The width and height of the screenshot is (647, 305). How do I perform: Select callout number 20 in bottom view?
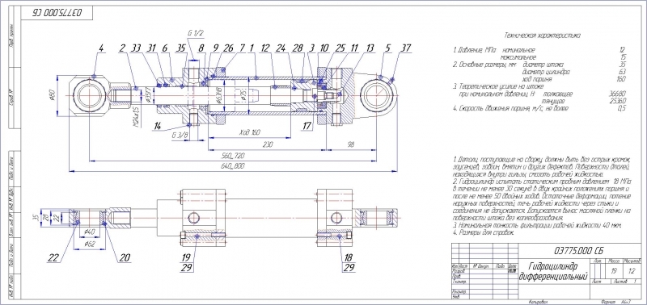[x=125, y=258]
